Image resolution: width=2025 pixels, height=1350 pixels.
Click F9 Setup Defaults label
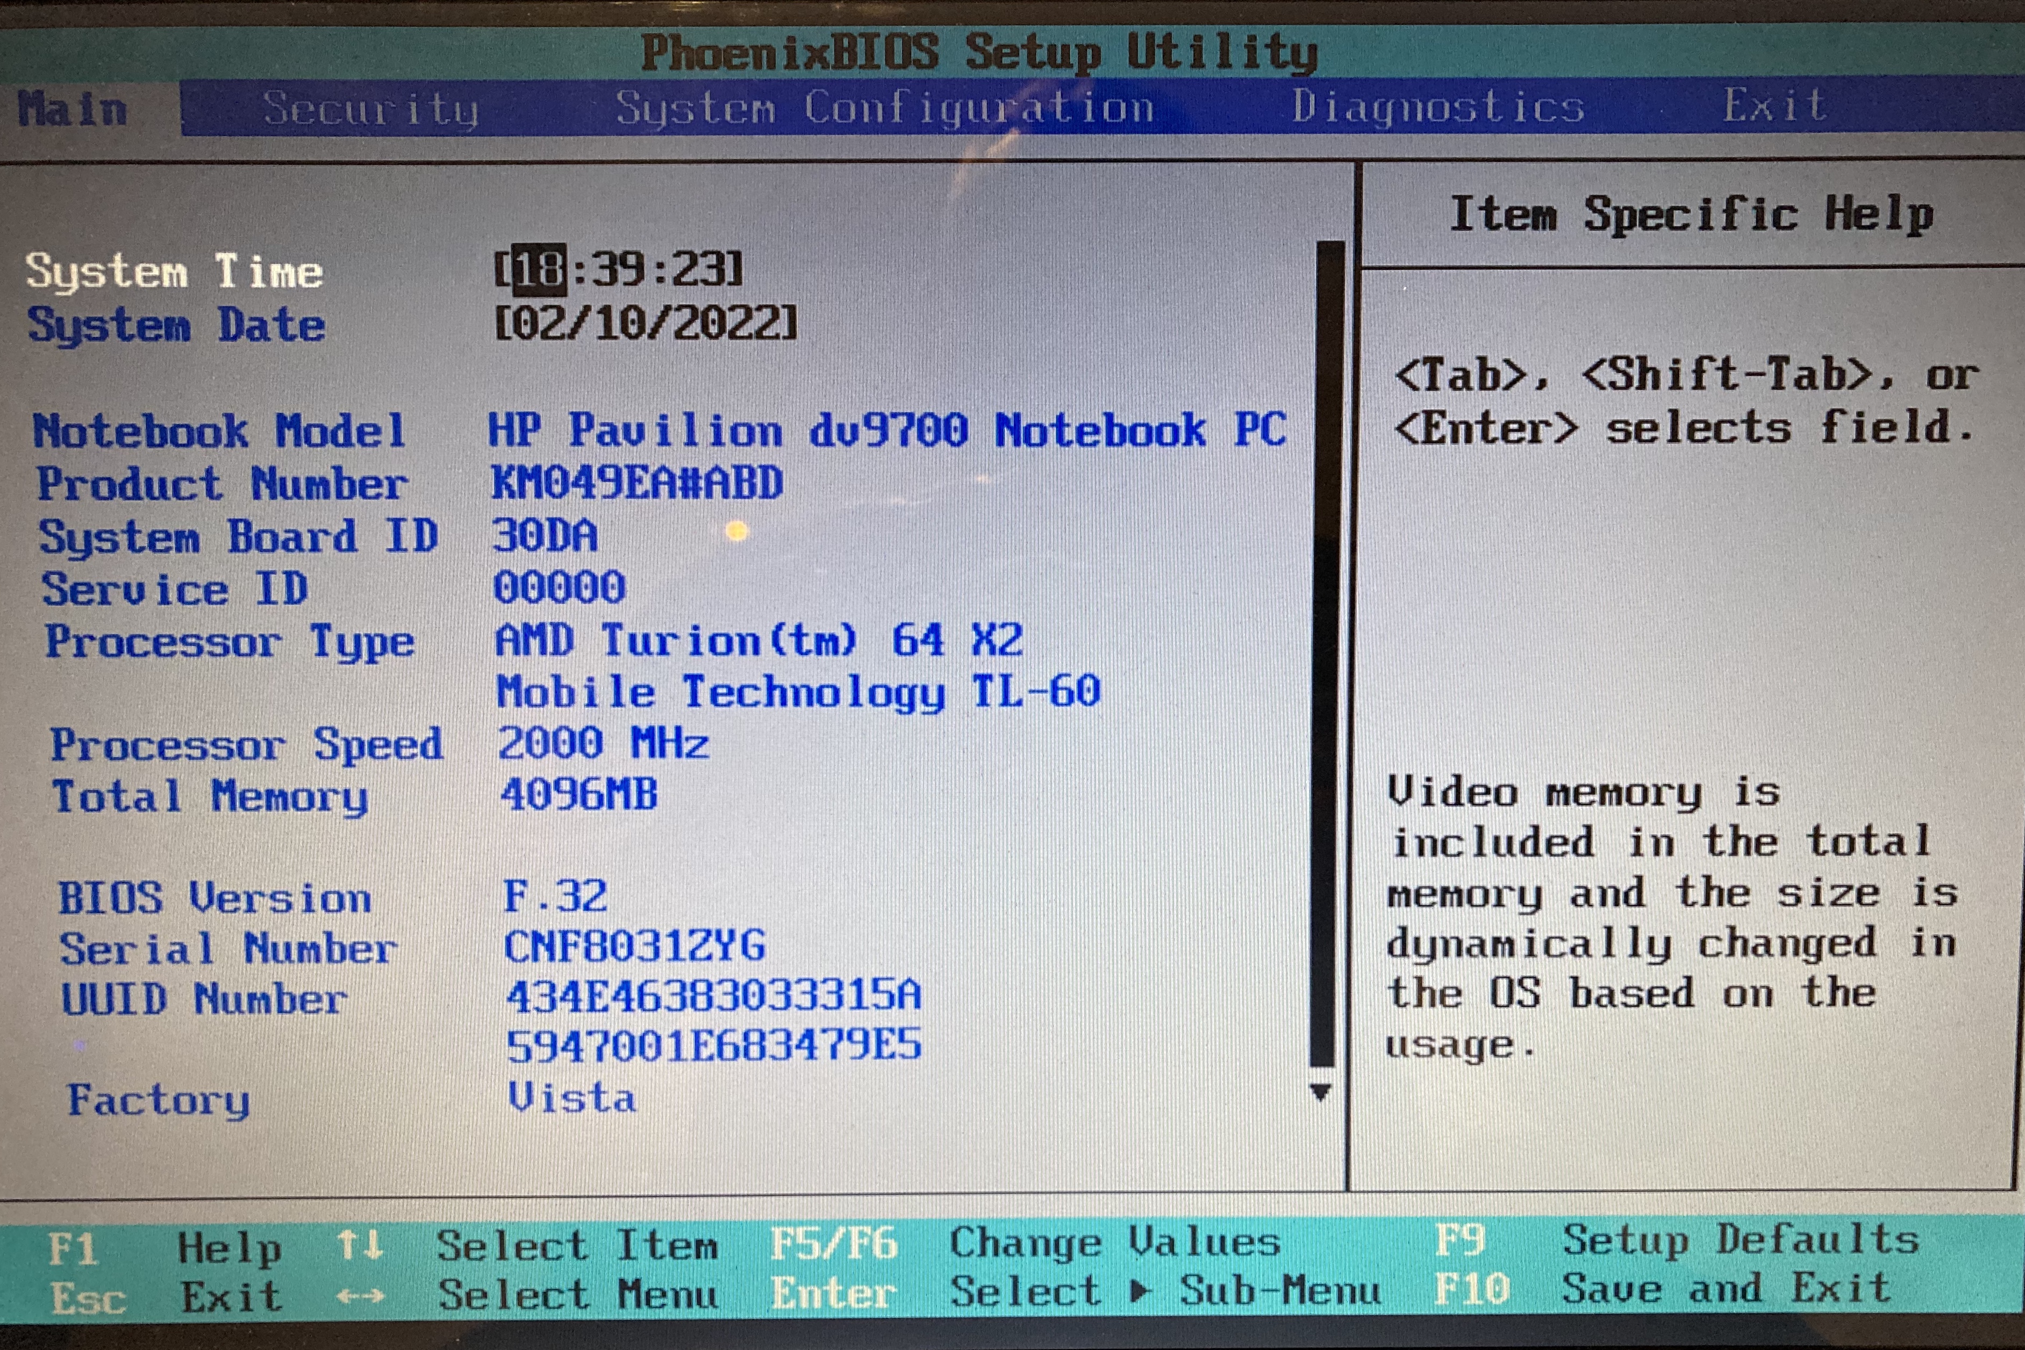(1459, 1241)
